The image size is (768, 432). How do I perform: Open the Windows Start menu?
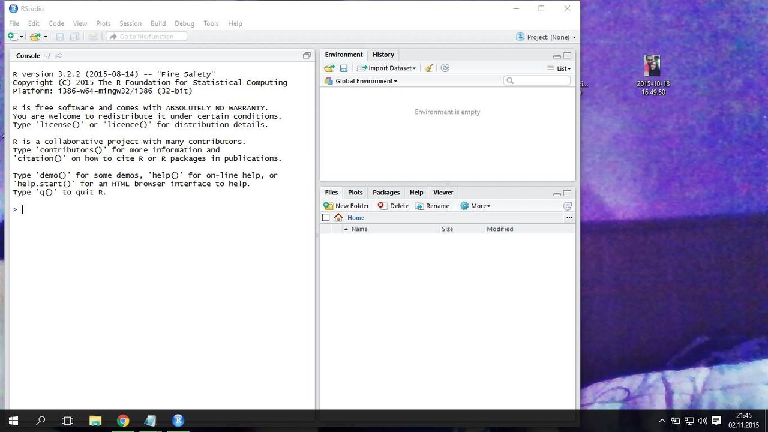[x=13, y=421]
